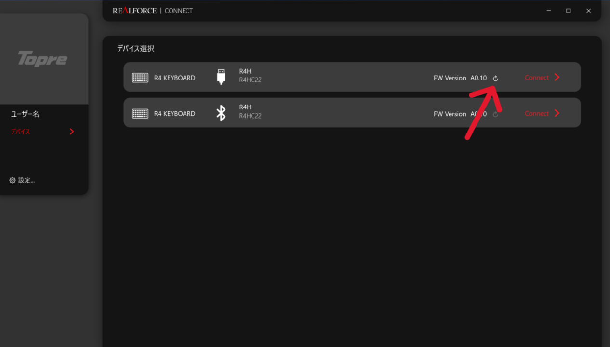This screenshot has height=347, width=610.
Task: Click the R4HC22 model name in the USB row
Action: point(250,80)
